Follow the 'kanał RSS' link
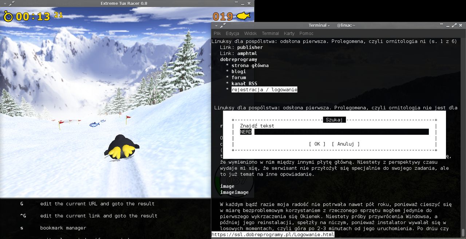The height and width of the screenshot is (239, 466). pyautogui.click(x=244, y=83)
